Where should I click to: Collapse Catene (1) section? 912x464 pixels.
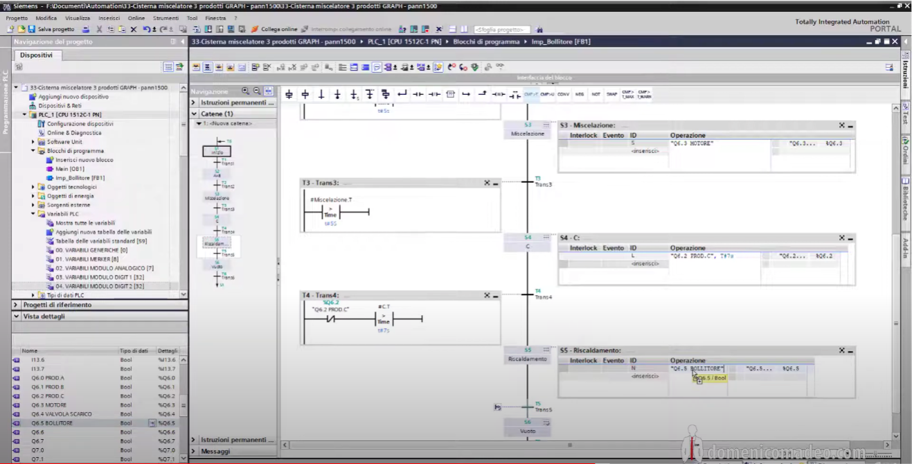[194, 114]
